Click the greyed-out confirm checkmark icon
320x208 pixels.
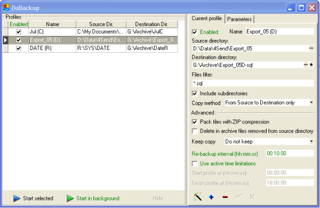[x=238, y=197]
